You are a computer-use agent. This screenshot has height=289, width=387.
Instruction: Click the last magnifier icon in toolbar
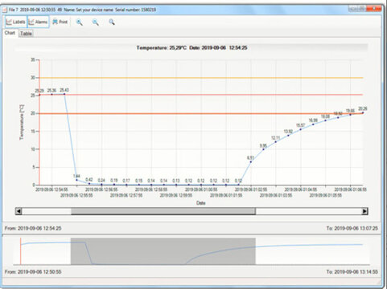(x=112, y=22)
